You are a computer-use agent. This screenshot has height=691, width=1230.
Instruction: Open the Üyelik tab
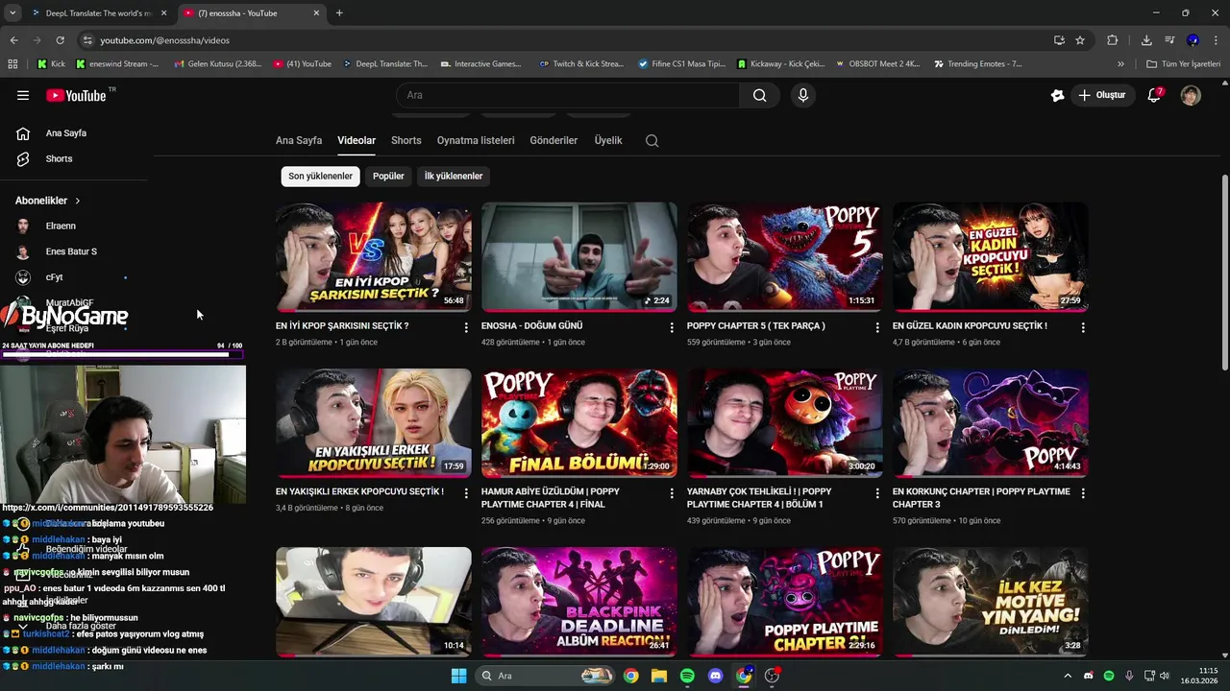click(x=608, y=140)
